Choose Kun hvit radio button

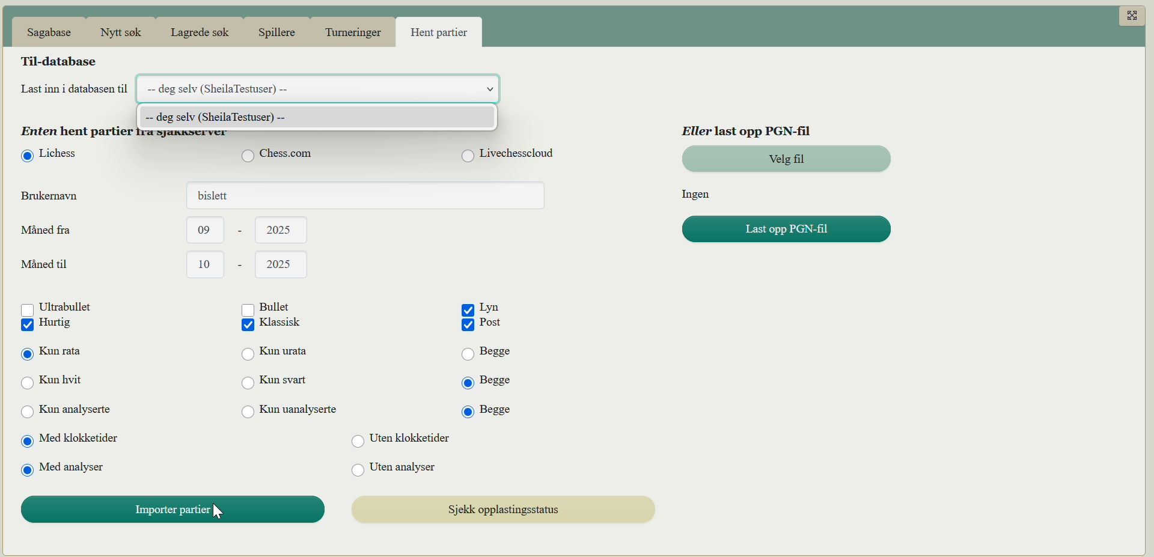(28, 383)
